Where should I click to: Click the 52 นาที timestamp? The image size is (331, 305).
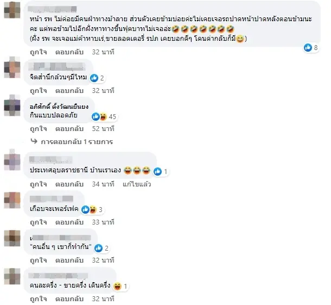(x=103, y=129)
